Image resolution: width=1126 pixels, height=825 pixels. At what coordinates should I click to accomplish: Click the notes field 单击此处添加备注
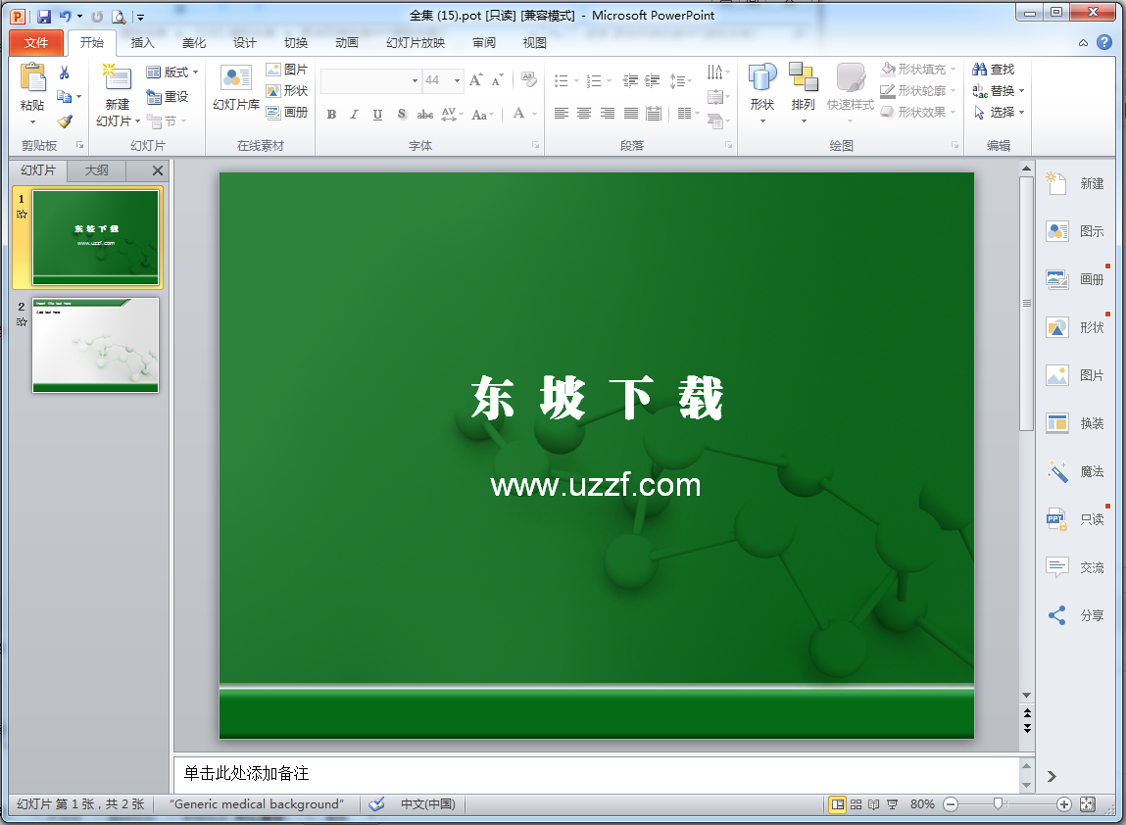point(596,773)
